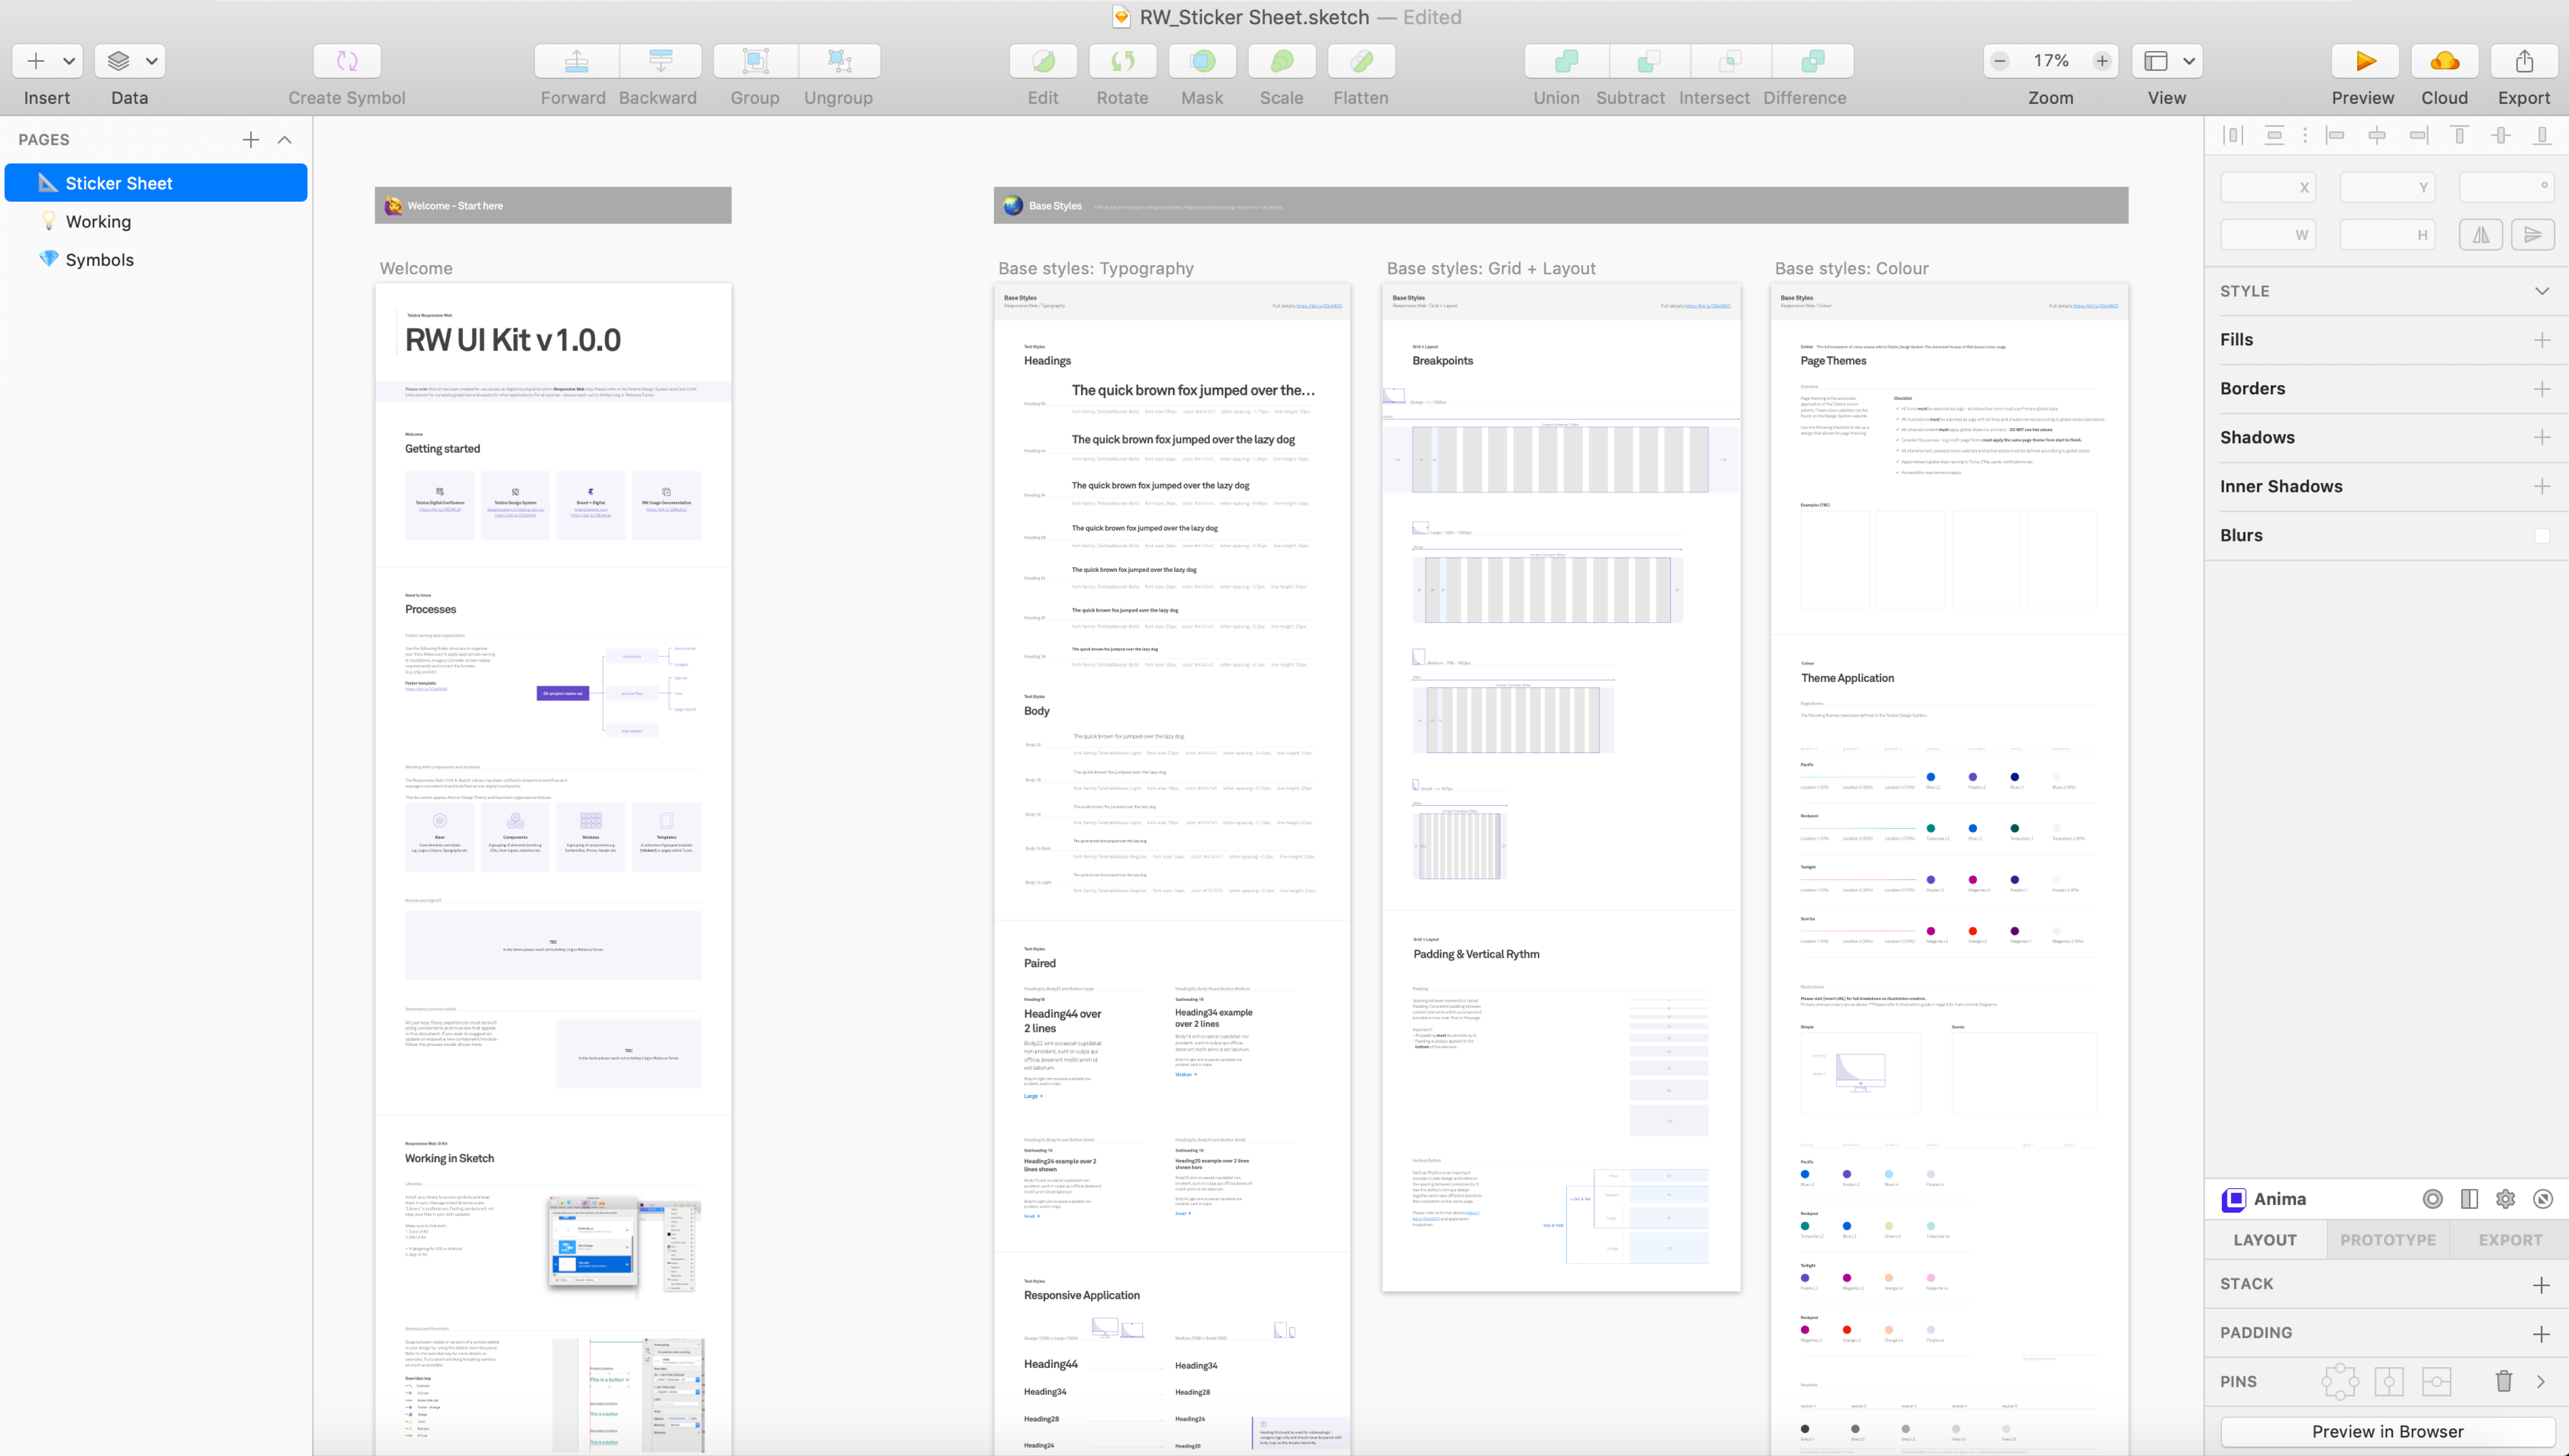Add a STACK in Anima

tap(2542, 1285)
